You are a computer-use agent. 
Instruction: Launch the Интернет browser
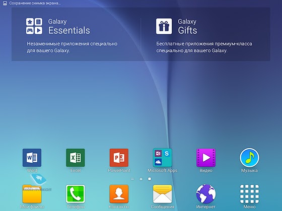click(x=206, y=194)
